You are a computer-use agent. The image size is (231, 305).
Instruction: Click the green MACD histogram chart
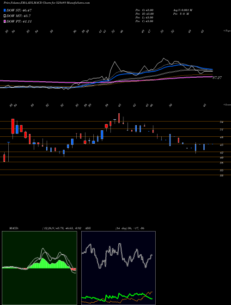pos(39,268)
